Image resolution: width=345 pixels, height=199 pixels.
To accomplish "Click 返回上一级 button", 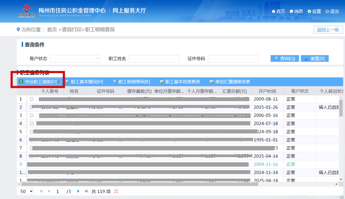I will point(328,30).
